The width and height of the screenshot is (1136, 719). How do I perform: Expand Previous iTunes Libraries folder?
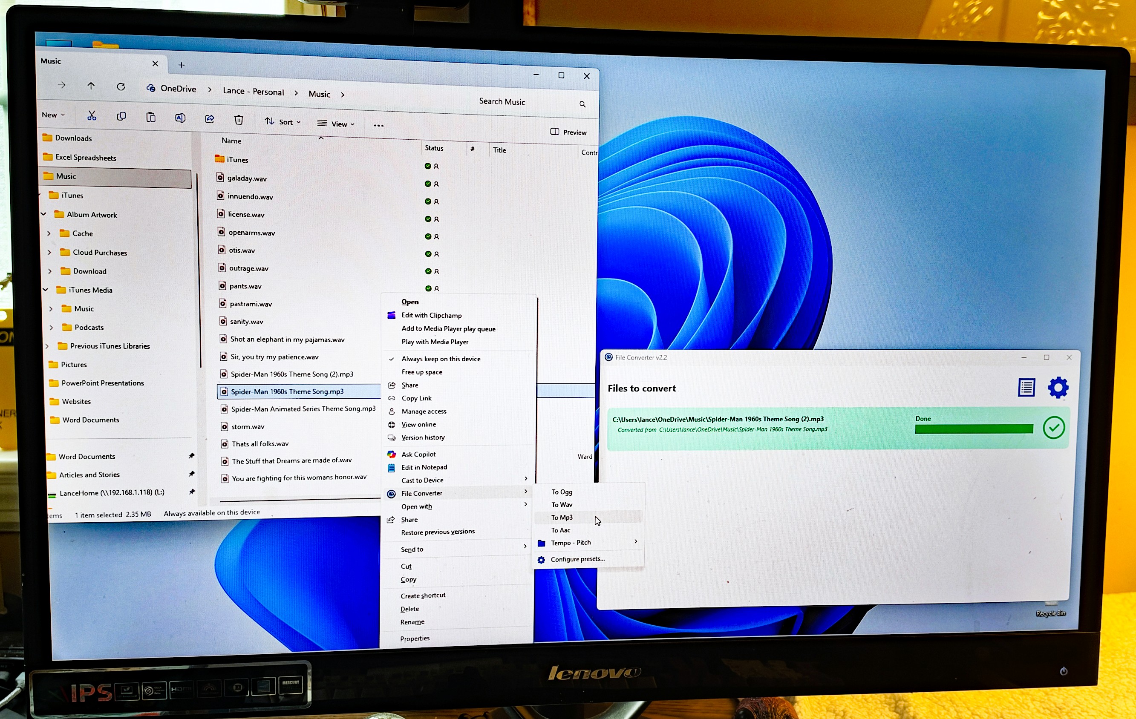(x=47, y=346)
